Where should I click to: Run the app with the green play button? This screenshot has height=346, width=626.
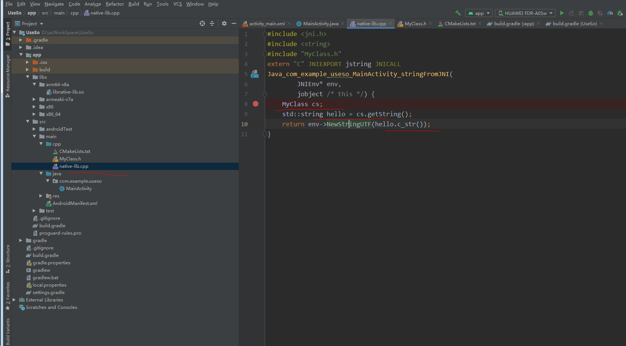pos(562,13)
